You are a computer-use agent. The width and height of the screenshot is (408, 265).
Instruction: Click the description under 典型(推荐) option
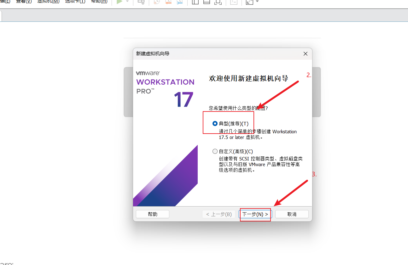pyautogui.click(x=258, y=135)
